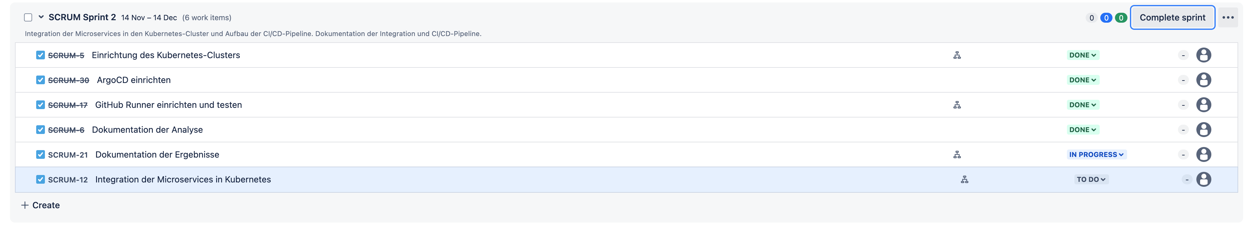
Task: Open assignee avatar for SCRUM-5
Action: [1203, 55]
